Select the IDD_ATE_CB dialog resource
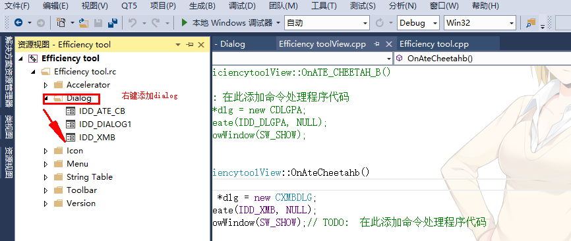 [102, 111]
